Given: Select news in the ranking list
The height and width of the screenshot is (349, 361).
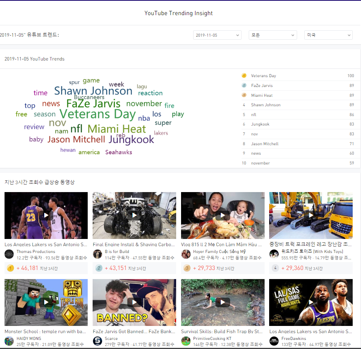Looking at the screenshot, I should pos(256,154).
